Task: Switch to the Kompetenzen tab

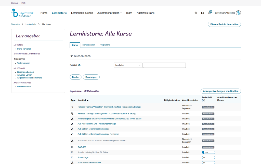Action: [x=88, y=45]
